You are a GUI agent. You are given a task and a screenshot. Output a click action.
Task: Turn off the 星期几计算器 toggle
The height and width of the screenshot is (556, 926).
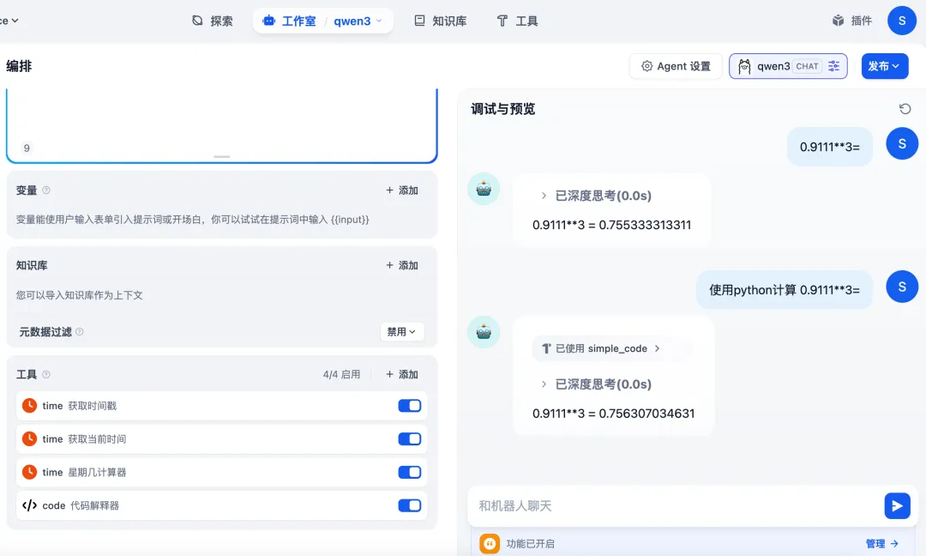point(409,472)
